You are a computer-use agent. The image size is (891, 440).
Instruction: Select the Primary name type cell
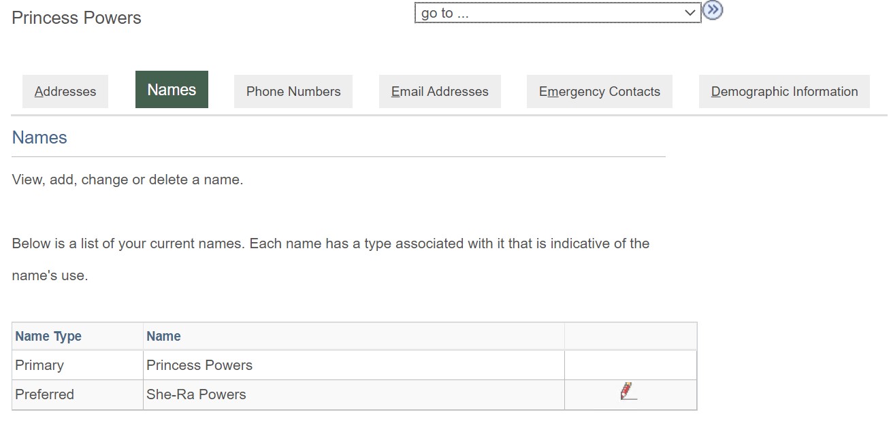pyautogui.click(x=39, y=365)
